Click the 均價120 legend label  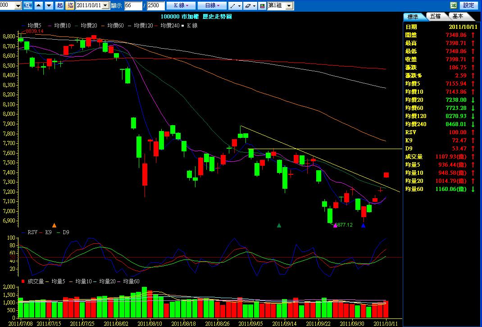pyautogui.click(x=143, y=26)
